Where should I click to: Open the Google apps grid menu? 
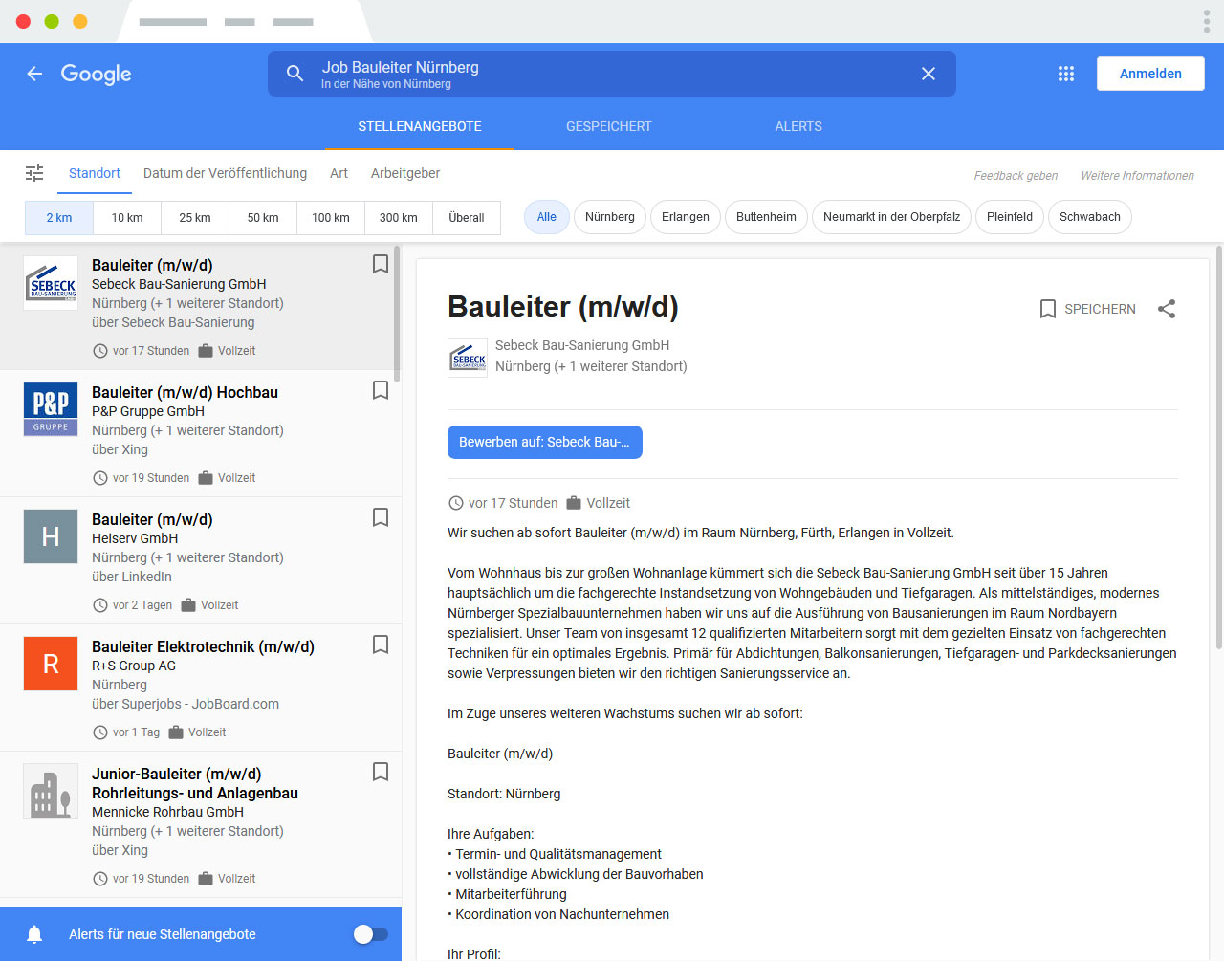1066,74
